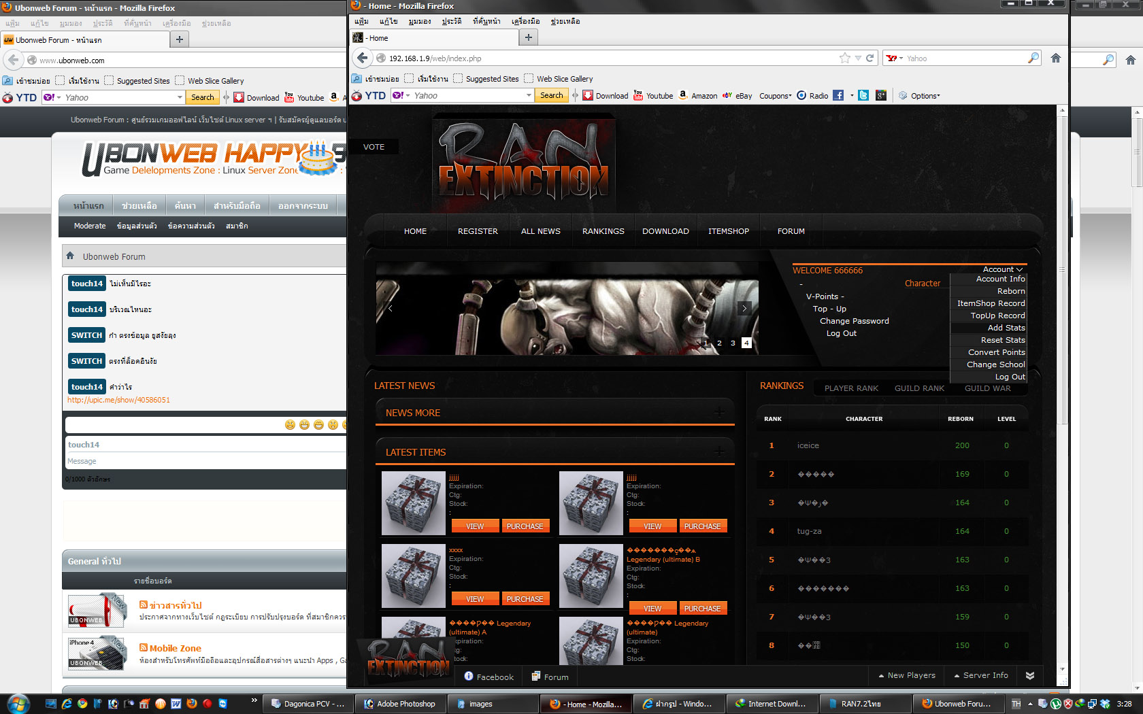Click the VOTE button

374,147
